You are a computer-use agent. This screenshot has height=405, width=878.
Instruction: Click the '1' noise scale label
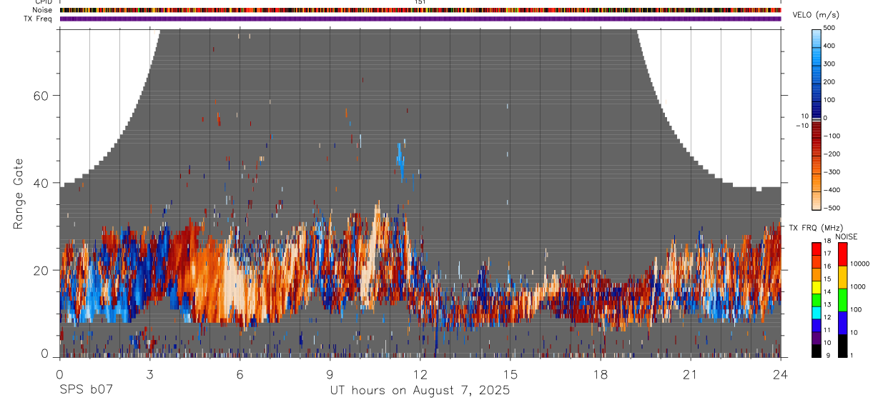(851, 355)
